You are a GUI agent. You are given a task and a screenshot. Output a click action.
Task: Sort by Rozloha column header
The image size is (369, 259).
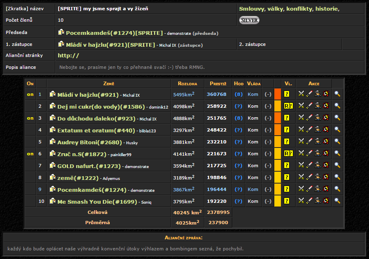point(187,84)
